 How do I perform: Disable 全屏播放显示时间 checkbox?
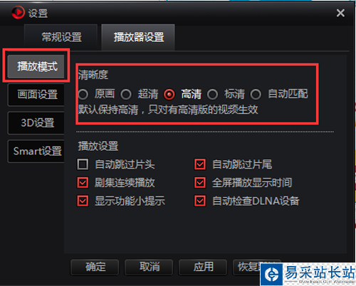(x=200, y=183)
